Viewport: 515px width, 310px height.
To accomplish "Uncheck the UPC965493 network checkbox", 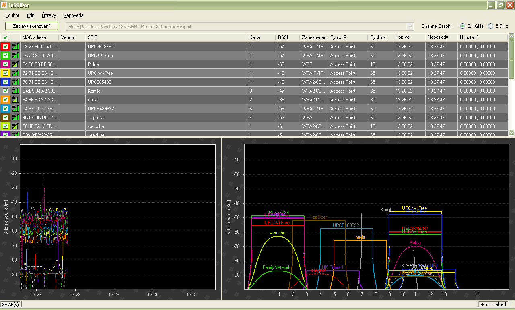I will [x=5, y=82].
